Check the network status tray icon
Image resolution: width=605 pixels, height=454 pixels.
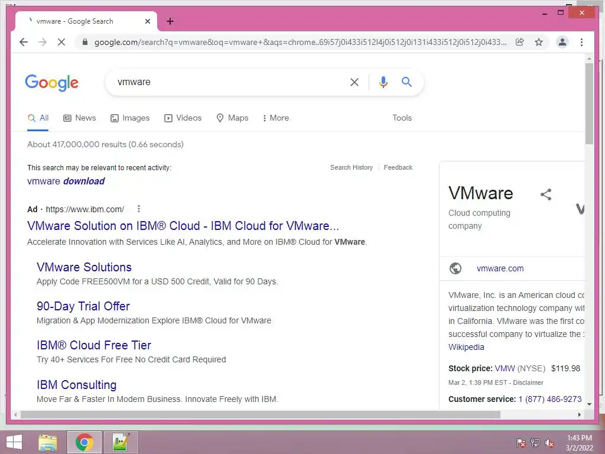535,442
